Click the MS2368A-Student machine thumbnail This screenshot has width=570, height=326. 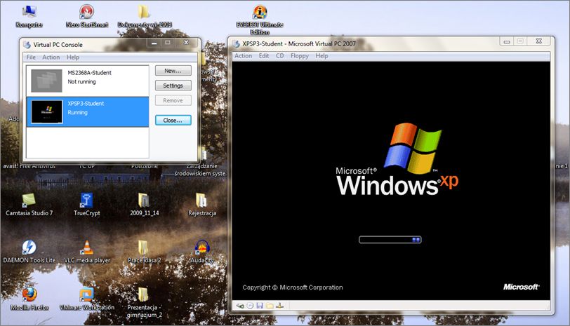coord(46,81)
